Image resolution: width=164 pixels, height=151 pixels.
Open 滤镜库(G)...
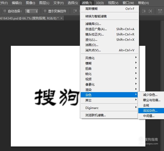(x=110, y=24)
